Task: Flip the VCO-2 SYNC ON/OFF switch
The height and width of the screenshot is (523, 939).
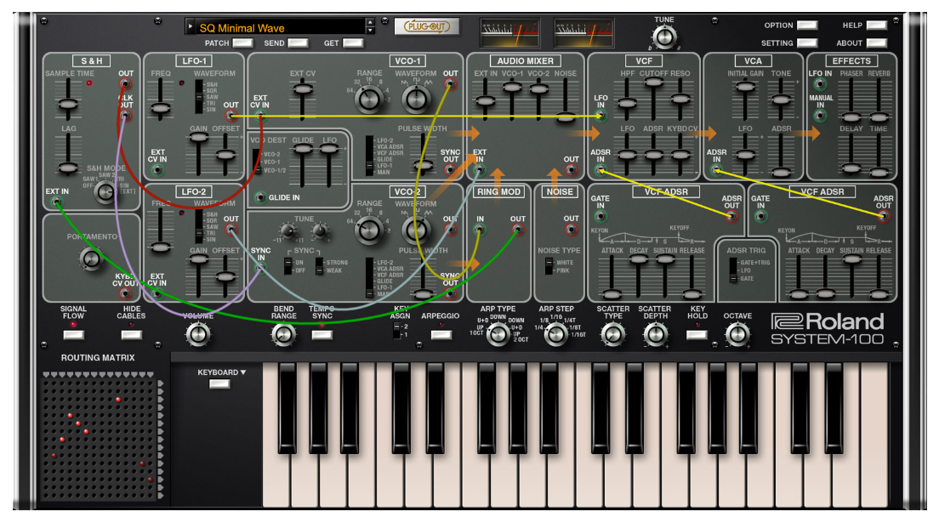Action: (288, 266)
